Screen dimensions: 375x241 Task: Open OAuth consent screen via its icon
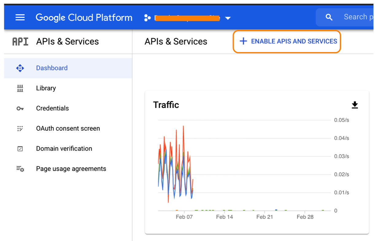(x=20, y=128)
